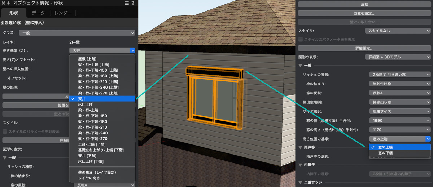
Task: Click the plus icon in palette title bar
Action: pos(8,3)
